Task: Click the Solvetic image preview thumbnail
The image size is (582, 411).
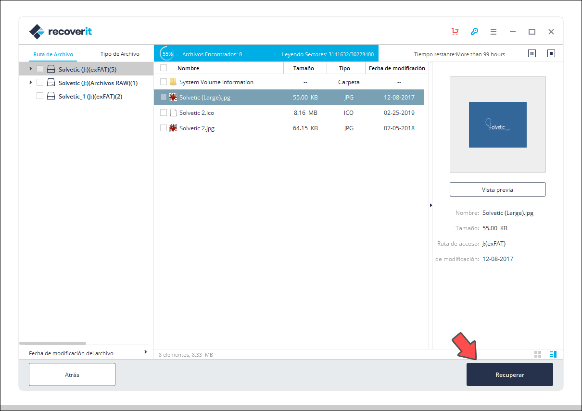Action: (498, 125)
